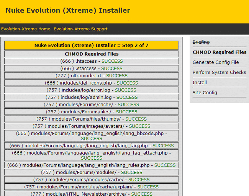
Task: Select the struck-through Briefing step in sidebar
Action: click(x=201, y=42)
